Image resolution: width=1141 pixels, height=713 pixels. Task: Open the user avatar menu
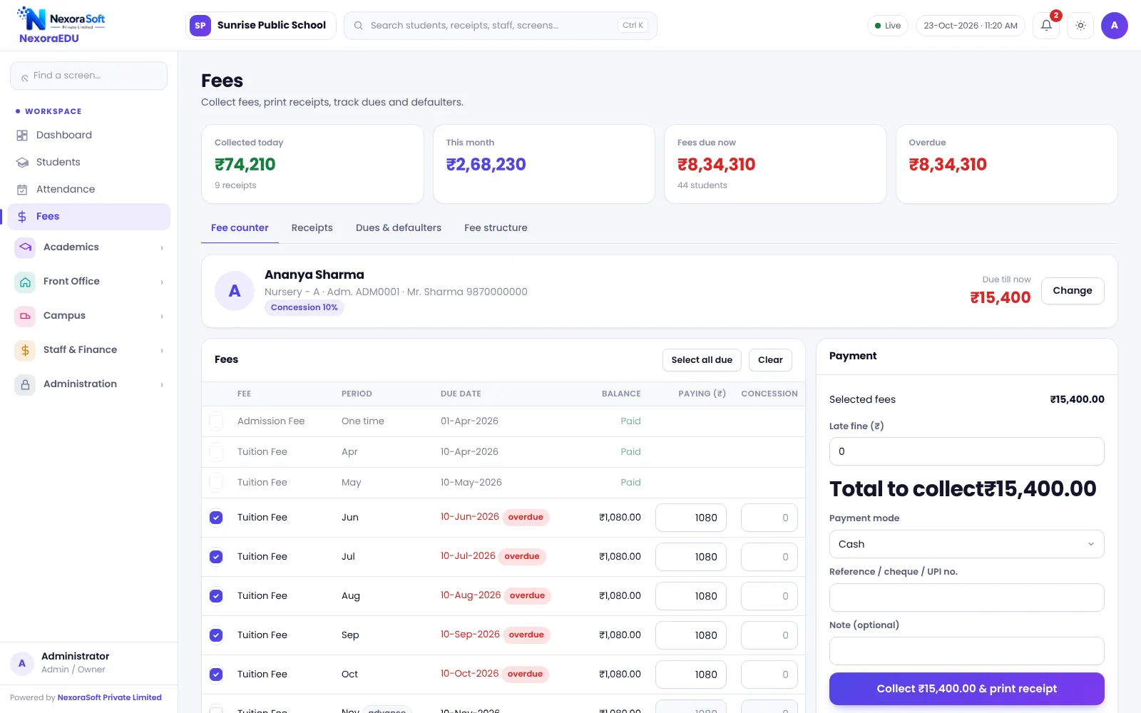(x=1114, y=26)
